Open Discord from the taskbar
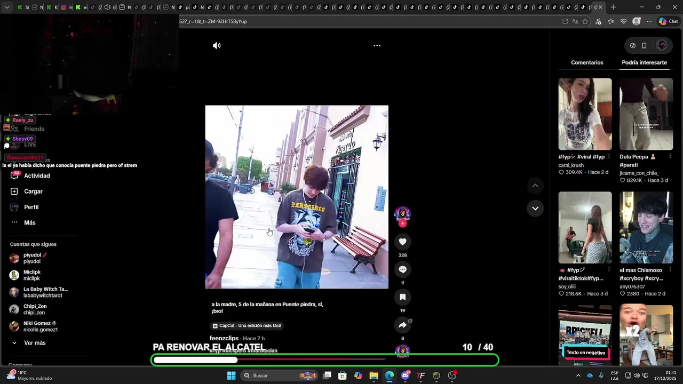Screen dimensions: 683x384 405,375
